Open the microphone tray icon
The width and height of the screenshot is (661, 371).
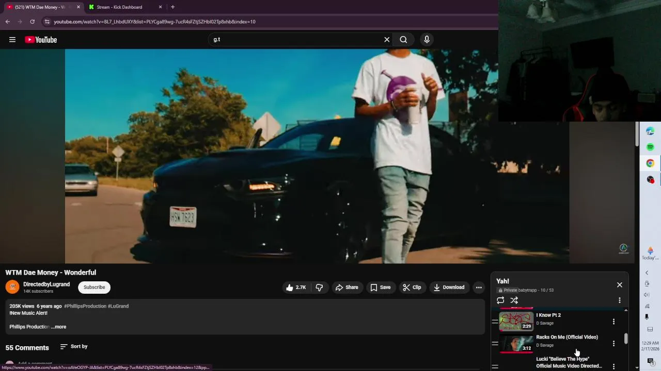point(647,317)
